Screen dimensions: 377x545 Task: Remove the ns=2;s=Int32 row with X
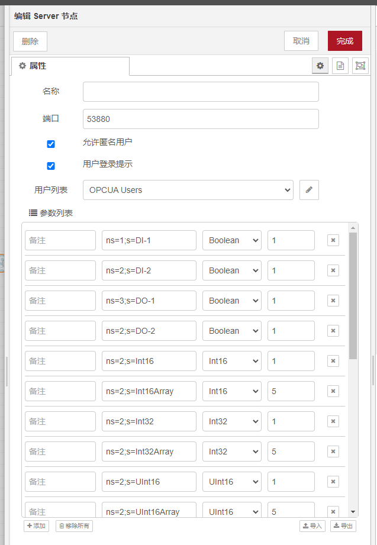333,421
